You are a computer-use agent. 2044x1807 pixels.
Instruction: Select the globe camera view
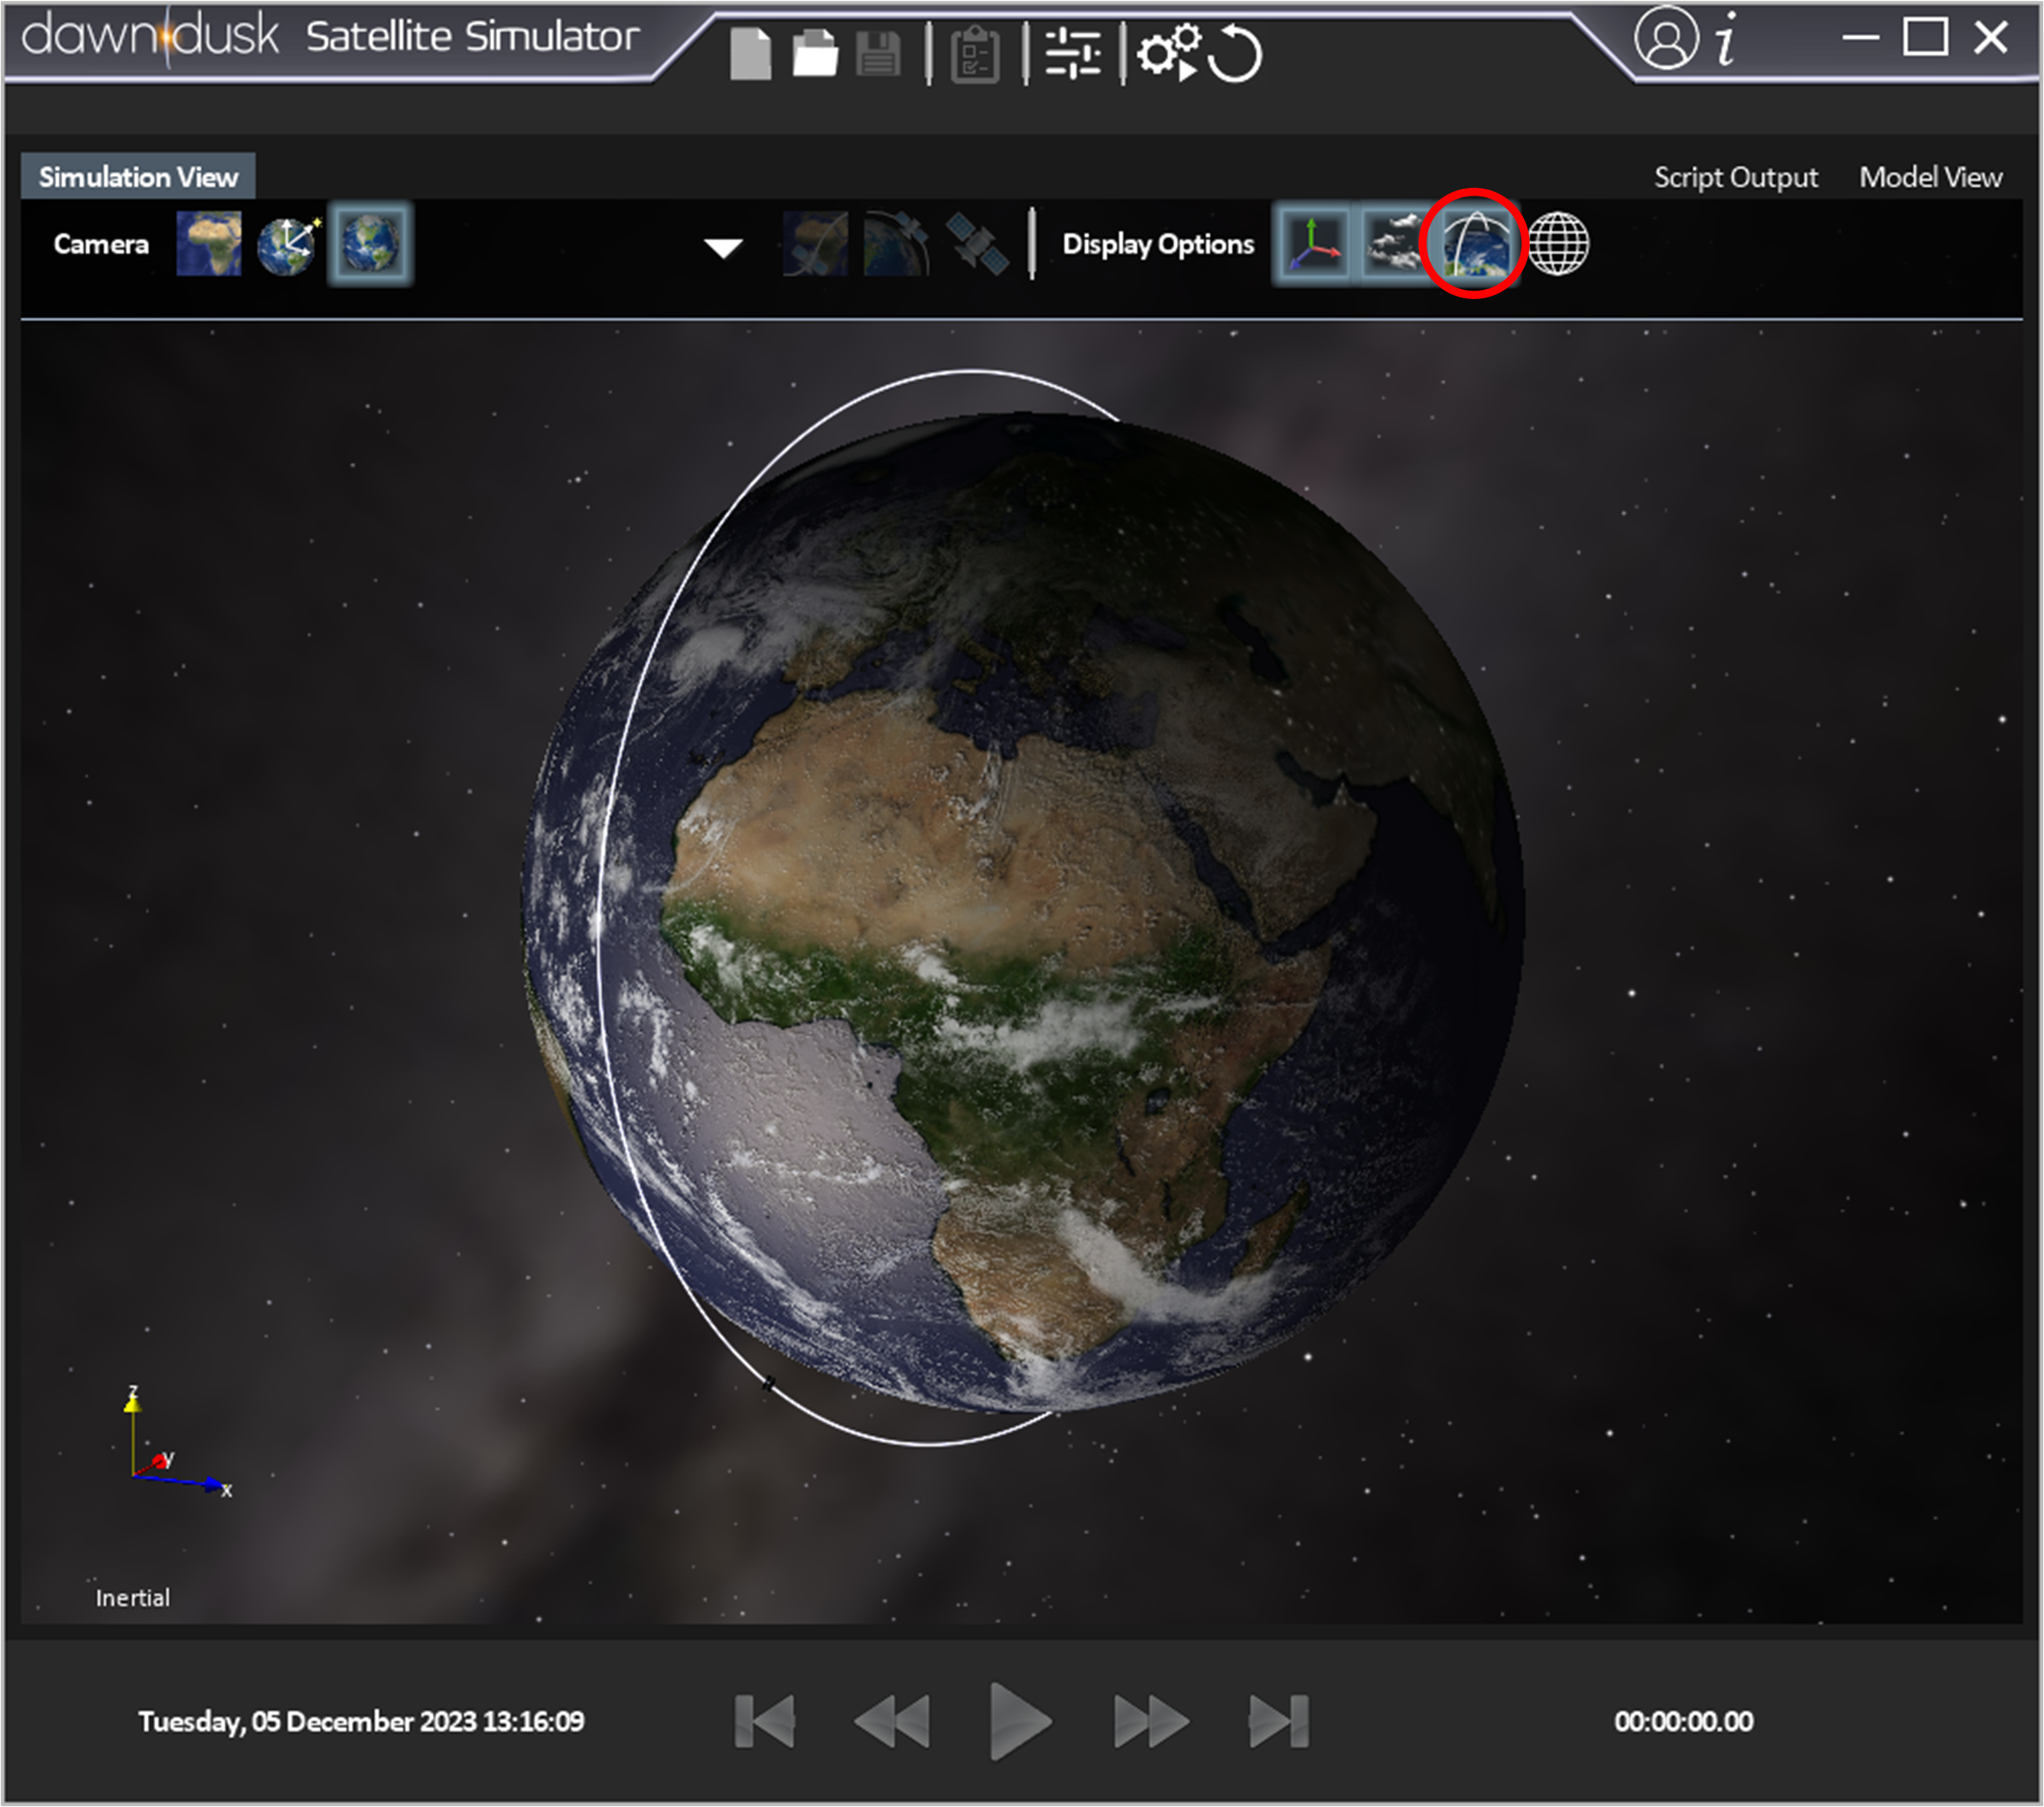[370, 244]
